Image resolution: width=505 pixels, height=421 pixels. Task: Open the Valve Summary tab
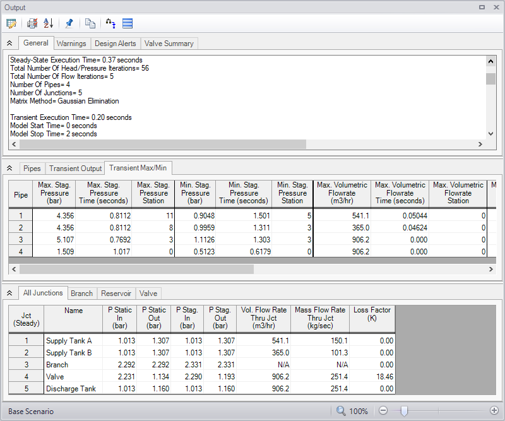pos(169,44)
